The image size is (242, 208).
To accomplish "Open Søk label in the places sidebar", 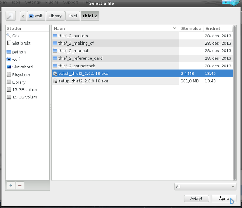I will tap(16, 36).
